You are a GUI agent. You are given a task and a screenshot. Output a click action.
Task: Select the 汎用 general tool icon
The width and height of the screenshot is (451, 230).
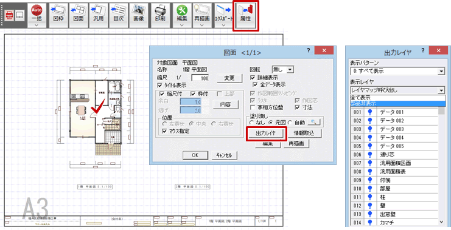(99, 13)
